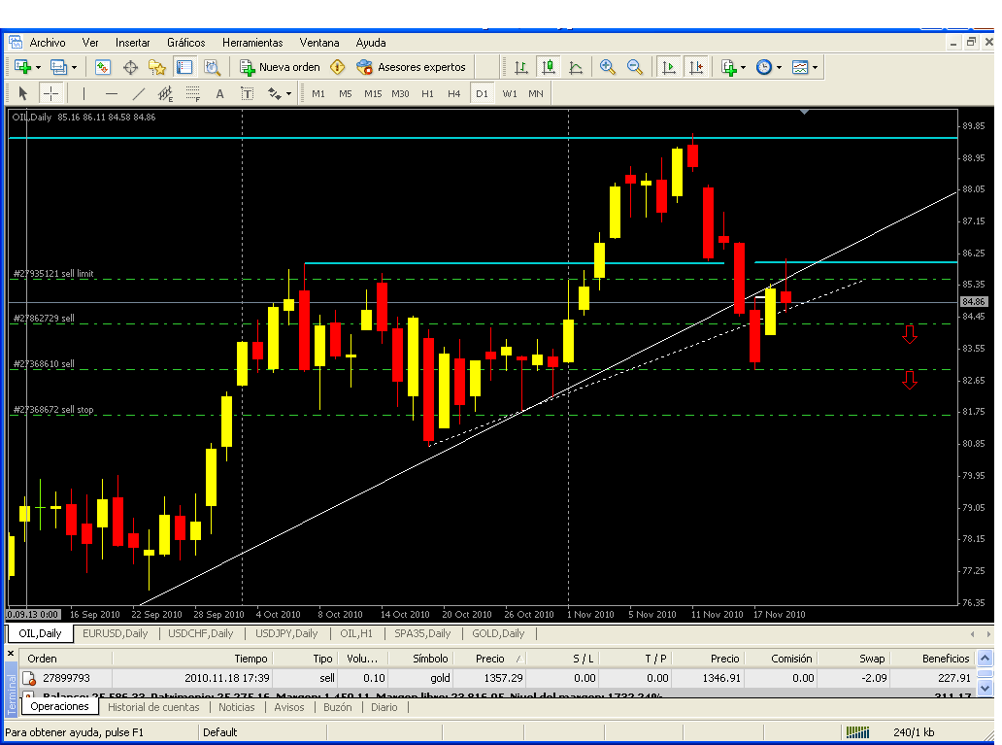Switch to line chart display

pyautogui.click(x=576, y=67)
